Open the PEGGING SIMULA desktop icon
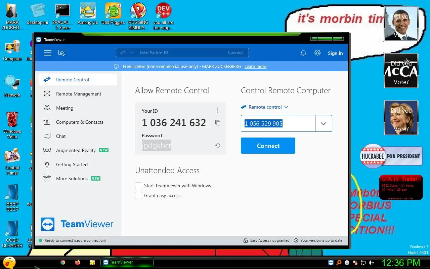430x269 pixels. (x=138, y=16)
